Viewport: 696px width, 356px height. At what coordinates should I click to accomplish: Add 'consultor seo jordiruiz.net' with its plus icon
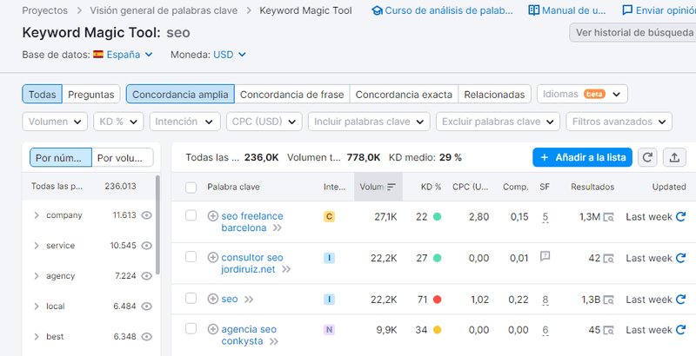[213, 257]
